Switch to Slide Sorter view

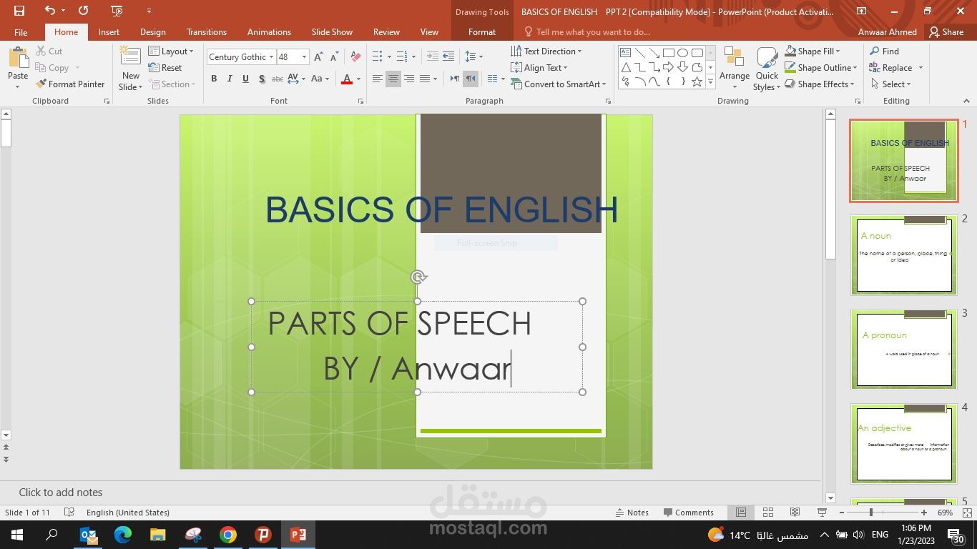(768, 513)
